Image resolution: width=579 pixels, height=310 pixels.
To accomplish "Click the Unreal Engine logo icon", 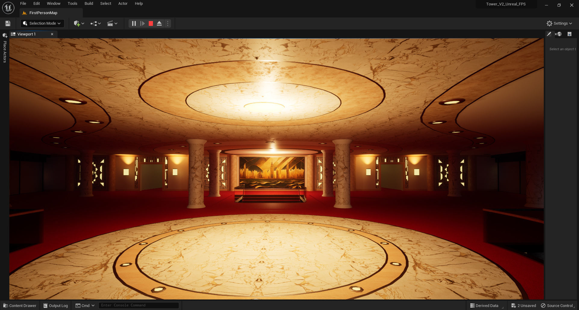I will 8,8.
